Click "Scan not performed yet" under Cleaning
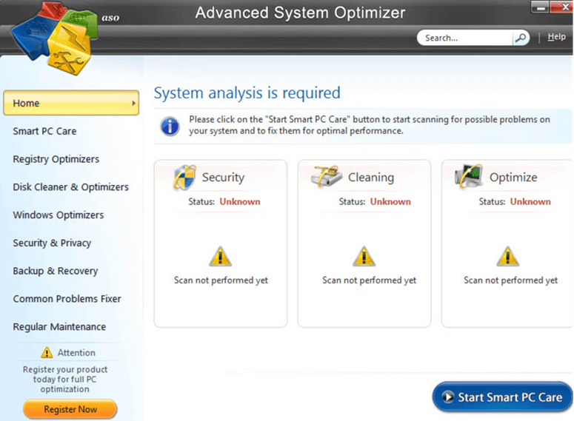Viewport: 574px width, 421px height. tap(369, 280)
